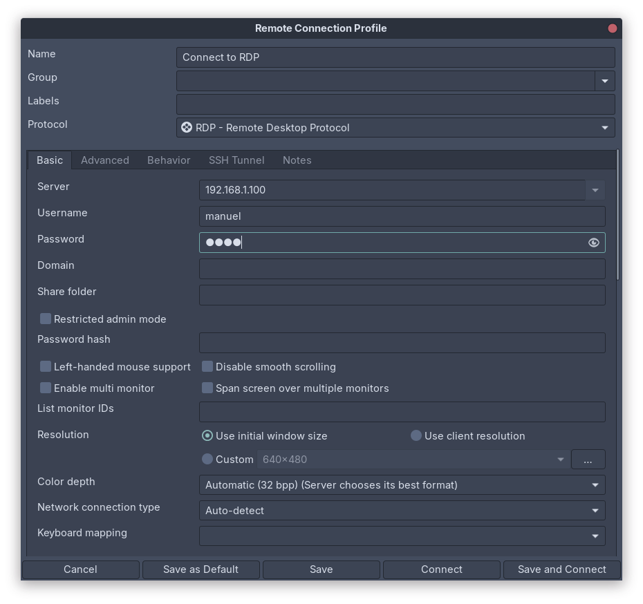
Task: Open the Group dropdown
Action: coord(604,81)
